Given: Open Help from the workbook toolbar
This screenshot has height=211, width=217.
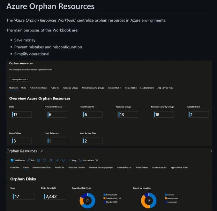Looking at the screenshot, I should coord(72,160).
